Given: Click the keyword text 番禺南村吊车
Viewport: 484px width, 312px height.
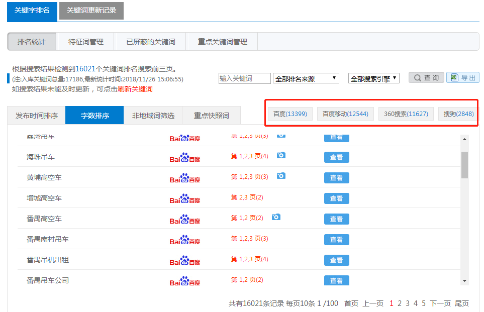Looking at the screenshot, I should coord(48,239).
